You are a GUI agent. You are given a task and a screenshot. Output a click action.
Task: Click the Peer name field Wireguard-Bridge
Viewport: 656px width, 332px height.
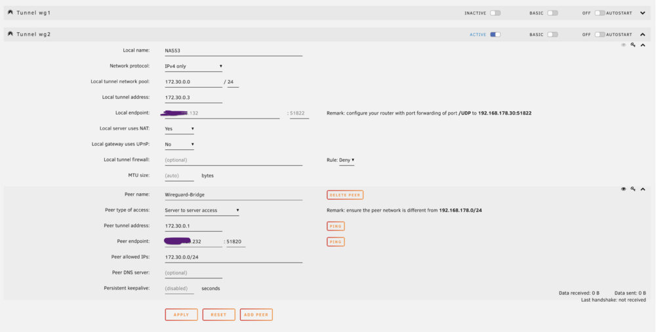point(234,194)
